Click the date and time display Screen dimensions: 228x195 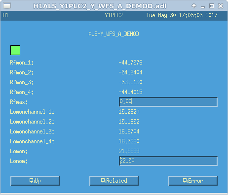point(182,15)
